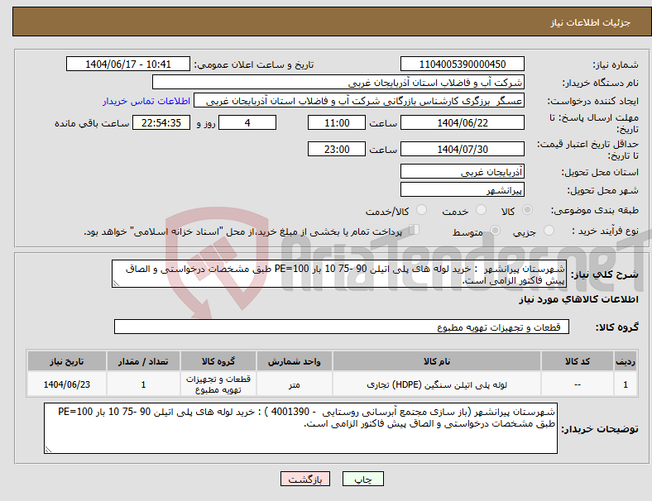This screenshot has height=501, width=652.
Task: Click the request creator name field
Action: [x=359, y=101]
